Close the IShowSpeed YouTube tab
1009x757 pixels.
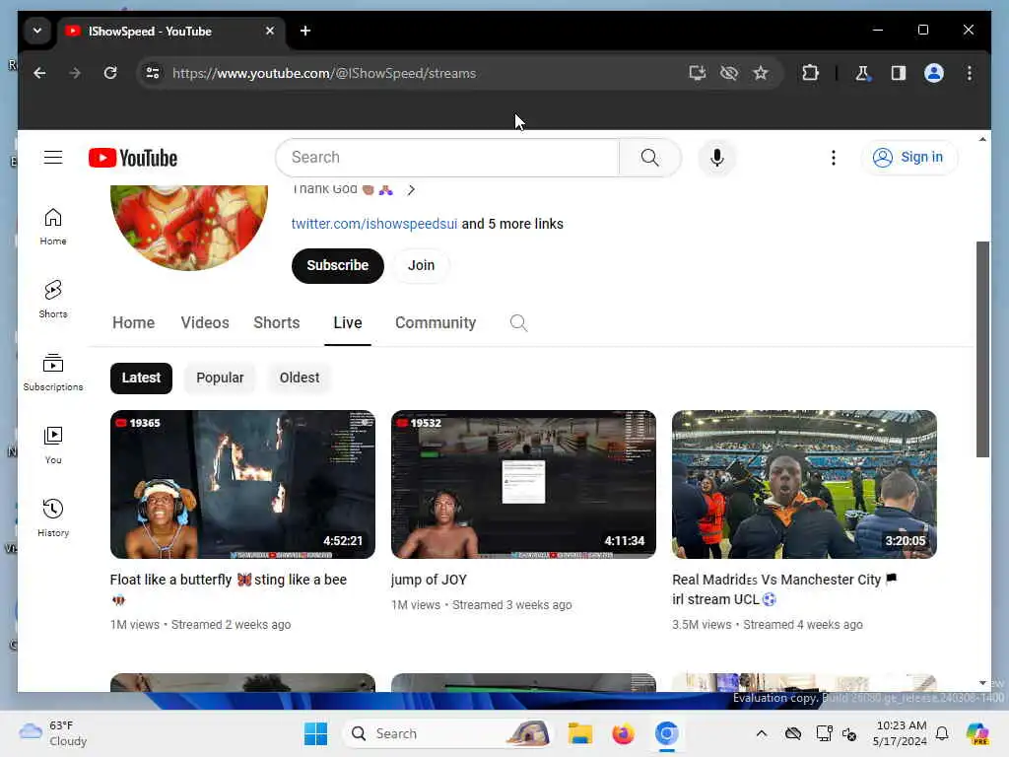click(x=270, y=31)
